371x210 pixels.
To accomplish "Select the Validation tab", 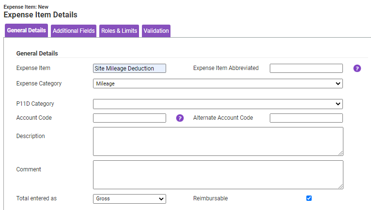I will (156, 31).
